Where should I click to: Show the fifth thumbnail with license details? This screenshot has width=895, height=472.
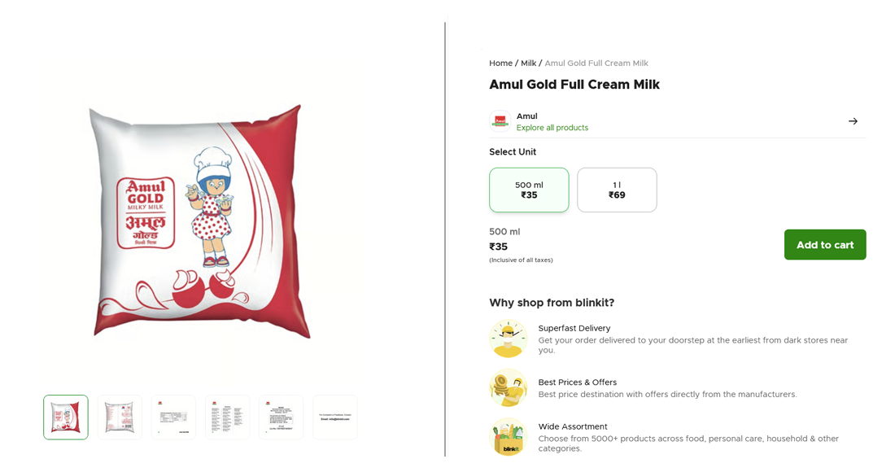point(281,417)
